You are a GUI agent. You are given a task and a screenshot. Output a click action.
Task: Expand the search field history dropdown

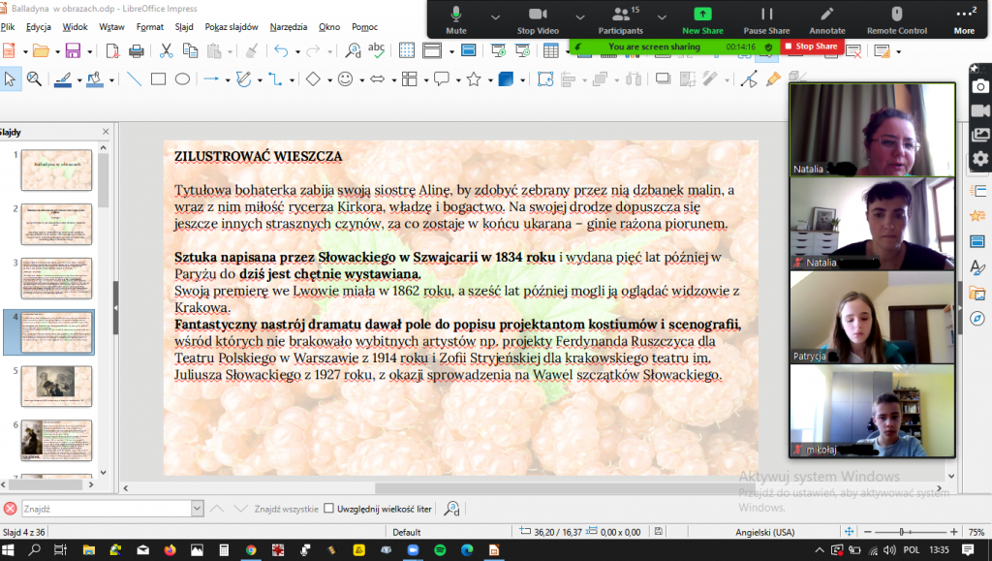click(198, 508)
